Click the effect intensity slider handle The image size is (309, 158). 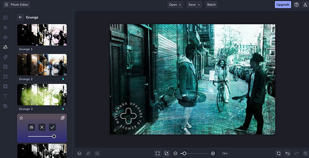pyautogui.click(x=54, y=136)
